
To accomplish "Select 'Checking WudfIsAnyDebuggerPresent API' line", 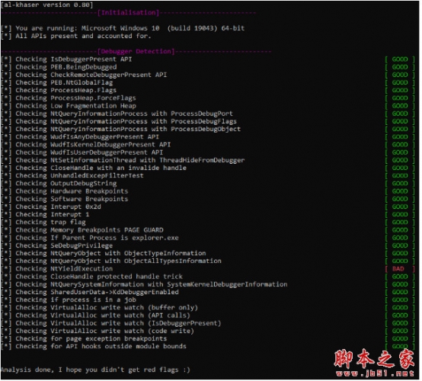I will (x=80, y=137).
